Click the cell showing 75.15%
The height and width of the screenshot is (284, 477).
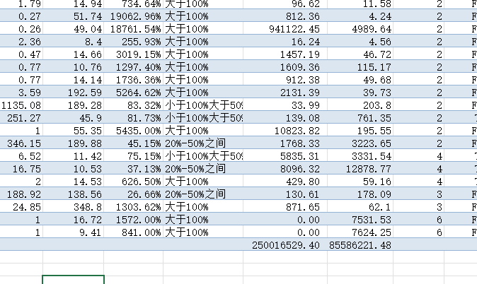134,156
